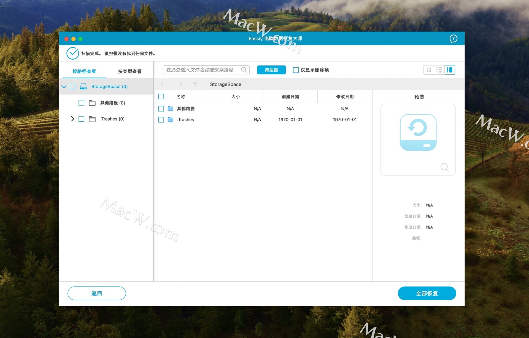Click the 其他路径 folder icon in sidebar

[92, 103]
